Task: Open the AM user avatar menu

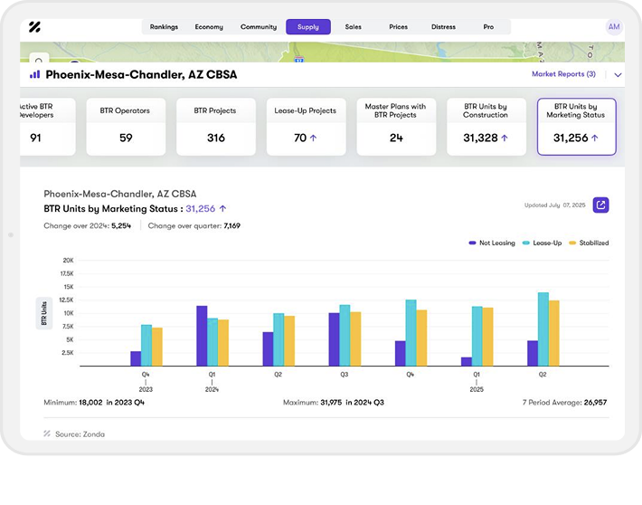Action: [x=614, y=27]
